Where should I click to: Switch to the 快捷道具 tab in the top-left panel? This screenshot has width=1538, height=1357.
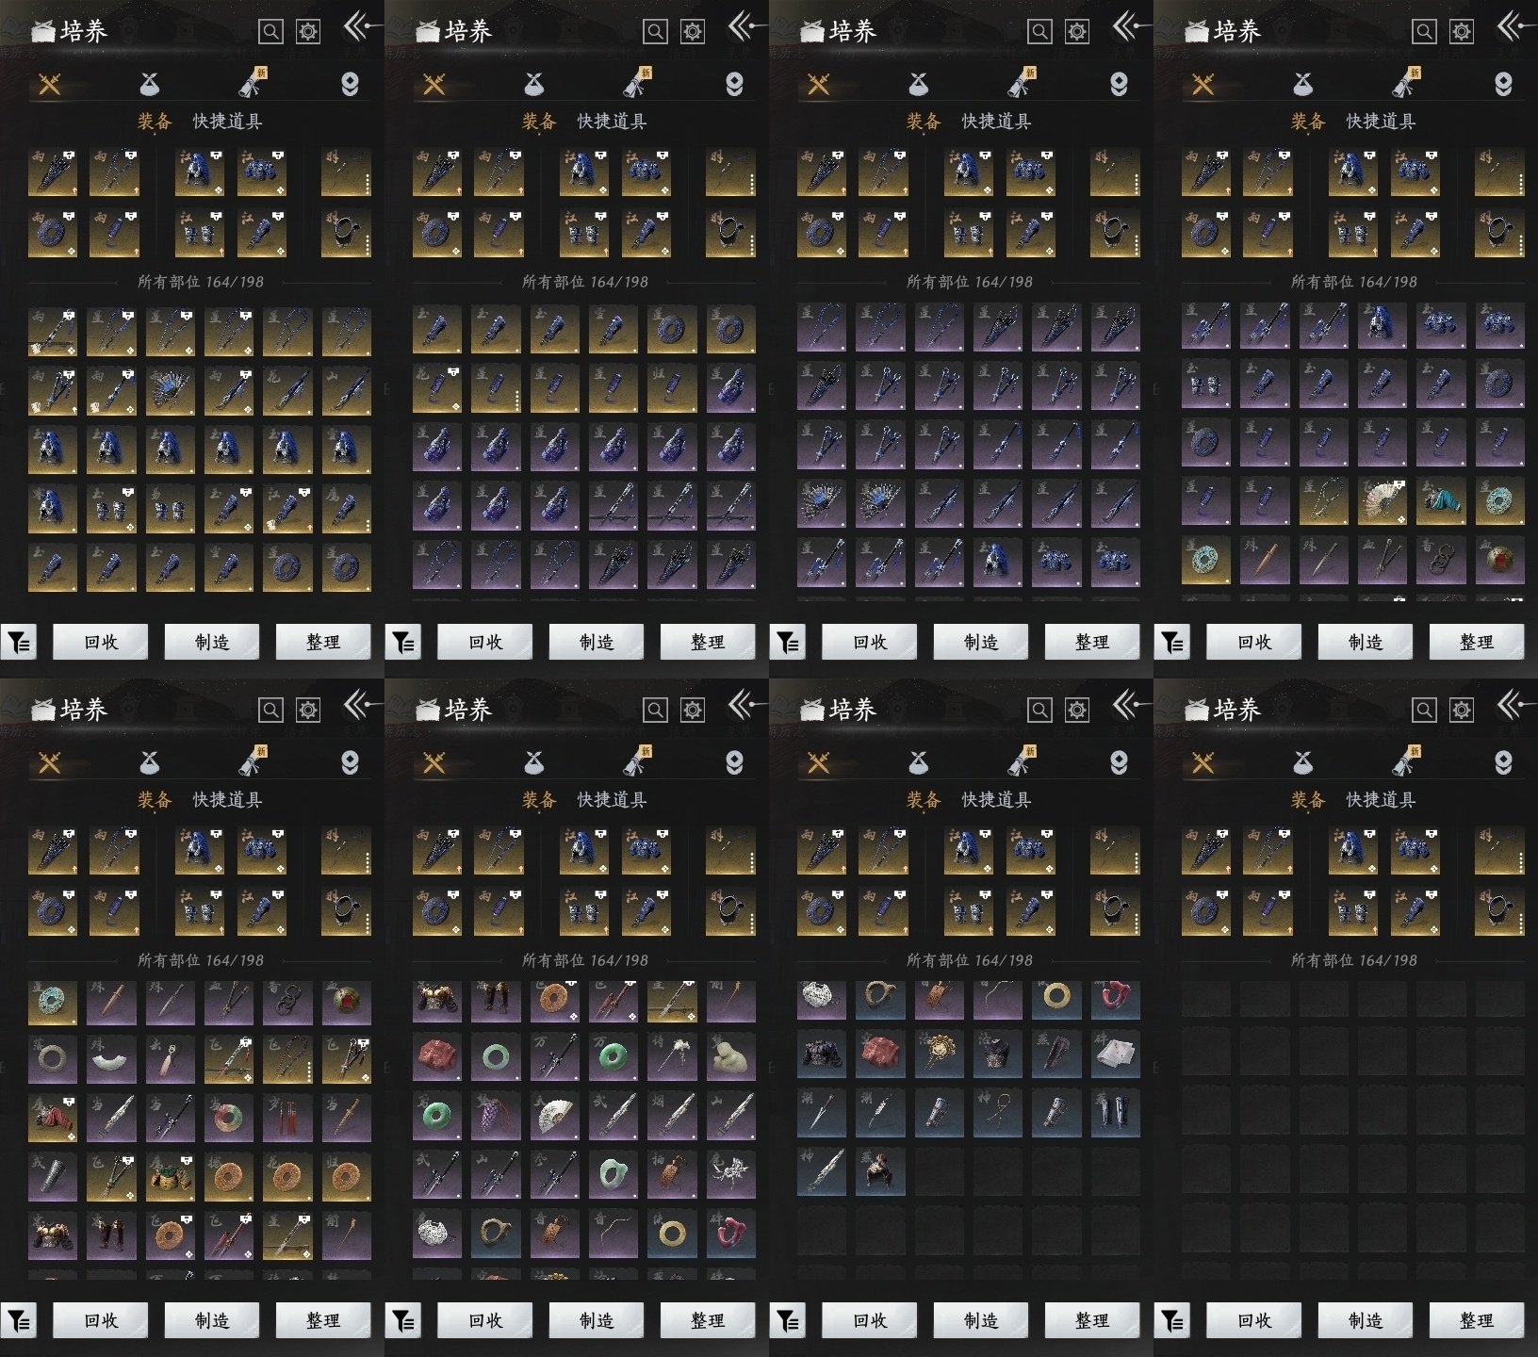[x=227, y=122]
